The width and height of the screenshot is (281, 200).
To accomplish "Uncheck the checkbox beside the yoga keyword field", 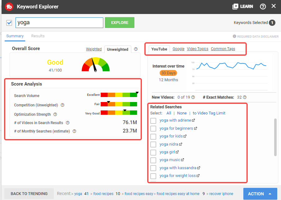I will (x=9, y=23).
